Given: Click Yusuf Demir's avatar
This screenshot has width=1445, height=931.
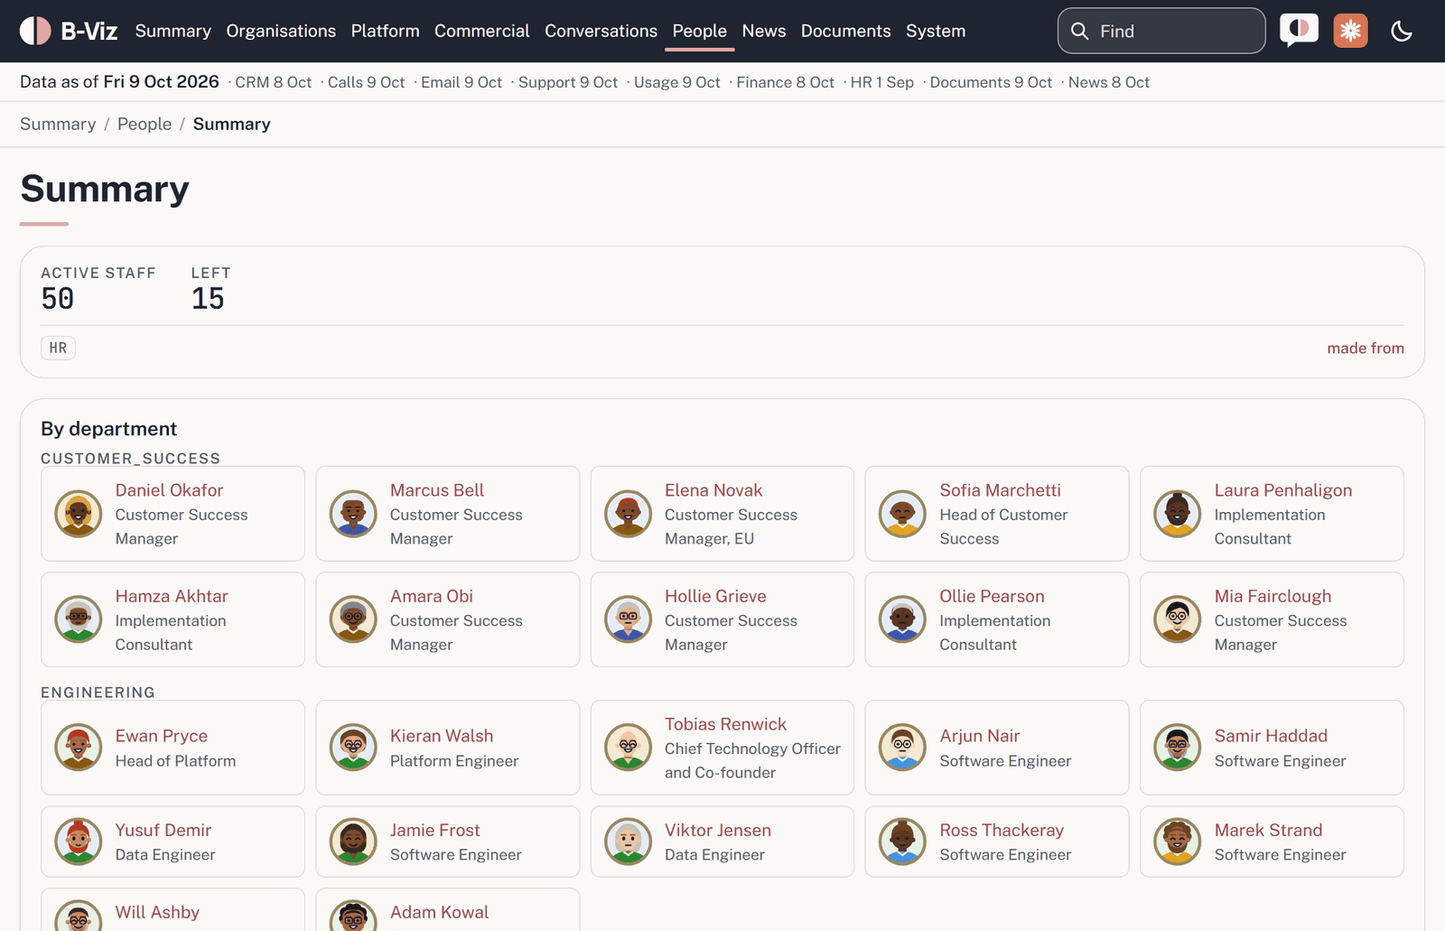Looking at the screenshot, I should tap(79, 842).
